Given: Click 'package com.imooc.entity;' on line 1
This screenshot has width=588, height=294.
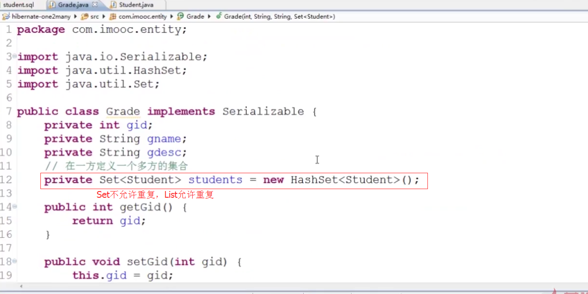Looking at the screenshot, I should (102, 30).
